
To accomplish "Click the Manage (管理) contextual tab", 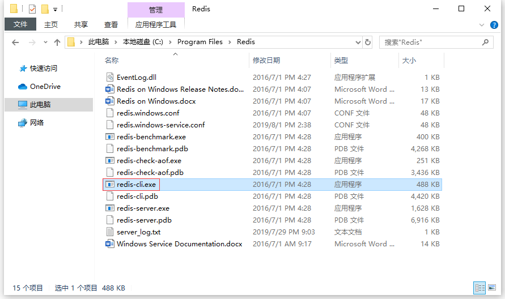I will coord(156,10).
